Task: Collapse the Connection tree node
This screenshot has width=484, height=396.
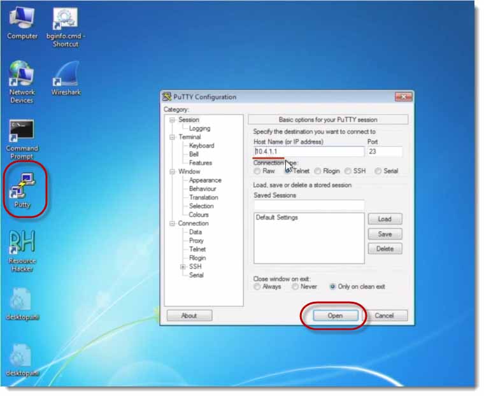Action: coord(172,223)
